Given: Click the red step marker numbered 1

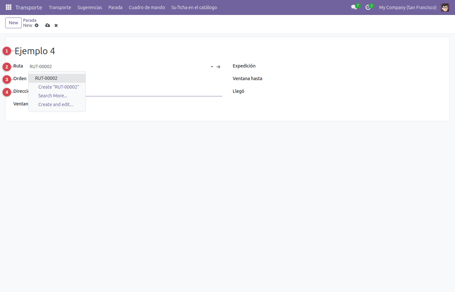Looking at the screenshot, I should pos(7,51).
